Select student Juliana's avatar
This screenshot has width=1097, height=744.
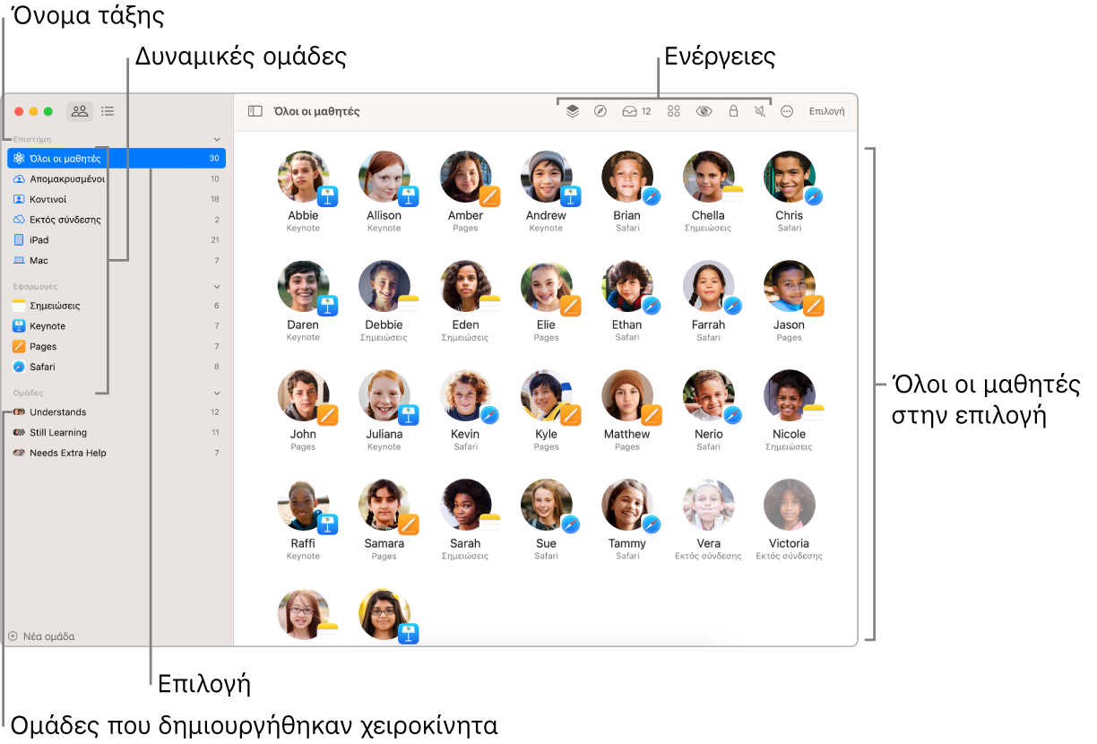click(x=384, y=396)
